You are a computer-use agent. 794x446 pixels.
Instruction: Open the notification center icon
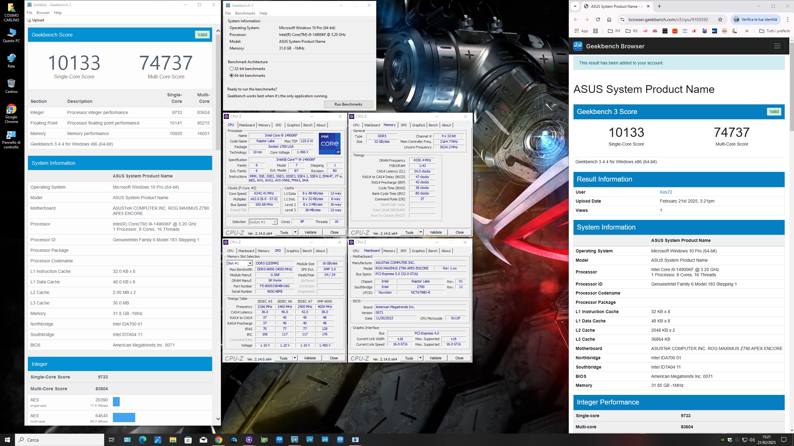click(784, 440)
